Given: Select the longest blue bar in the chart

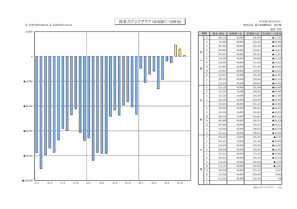Looking at the screenshot, I should coord(41,112).
